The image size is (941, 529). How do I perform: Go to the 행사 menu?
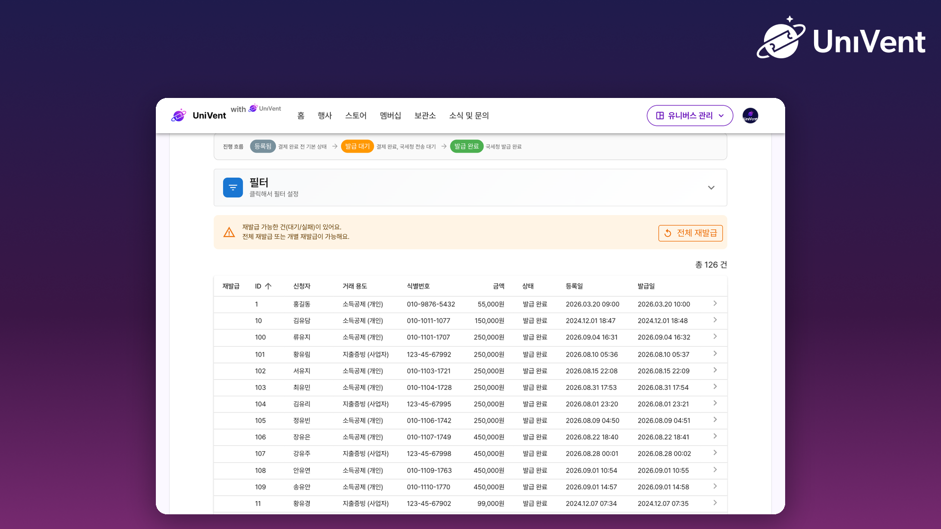tap(324, 116)
